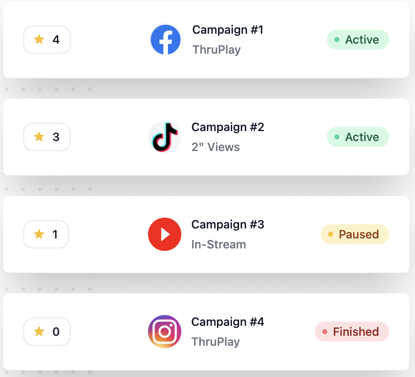Click the ThruPlay label under Campaign #4
Image resolution: width=415 pixels, height=377 pixels.
pyautogui.click(x=215, y=342)
